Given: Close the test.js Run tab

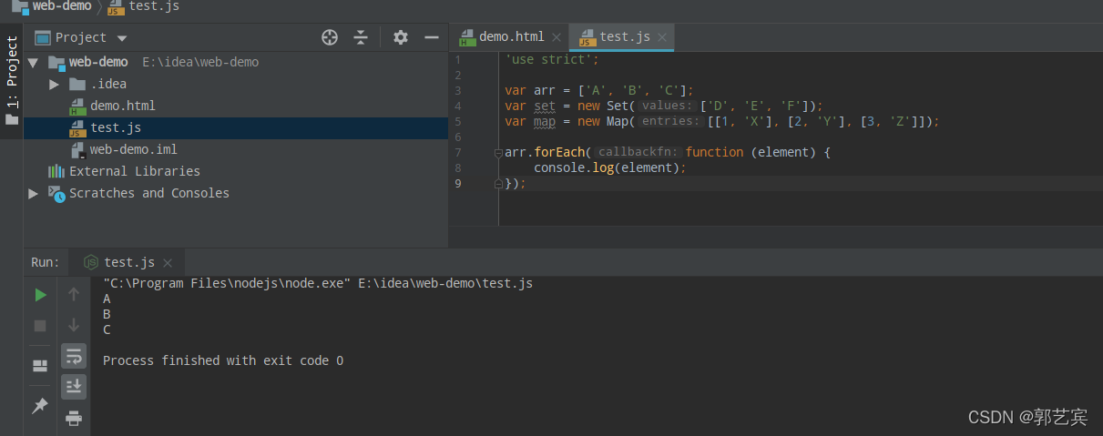Looking at the screenshot, I should click(167, 263).
